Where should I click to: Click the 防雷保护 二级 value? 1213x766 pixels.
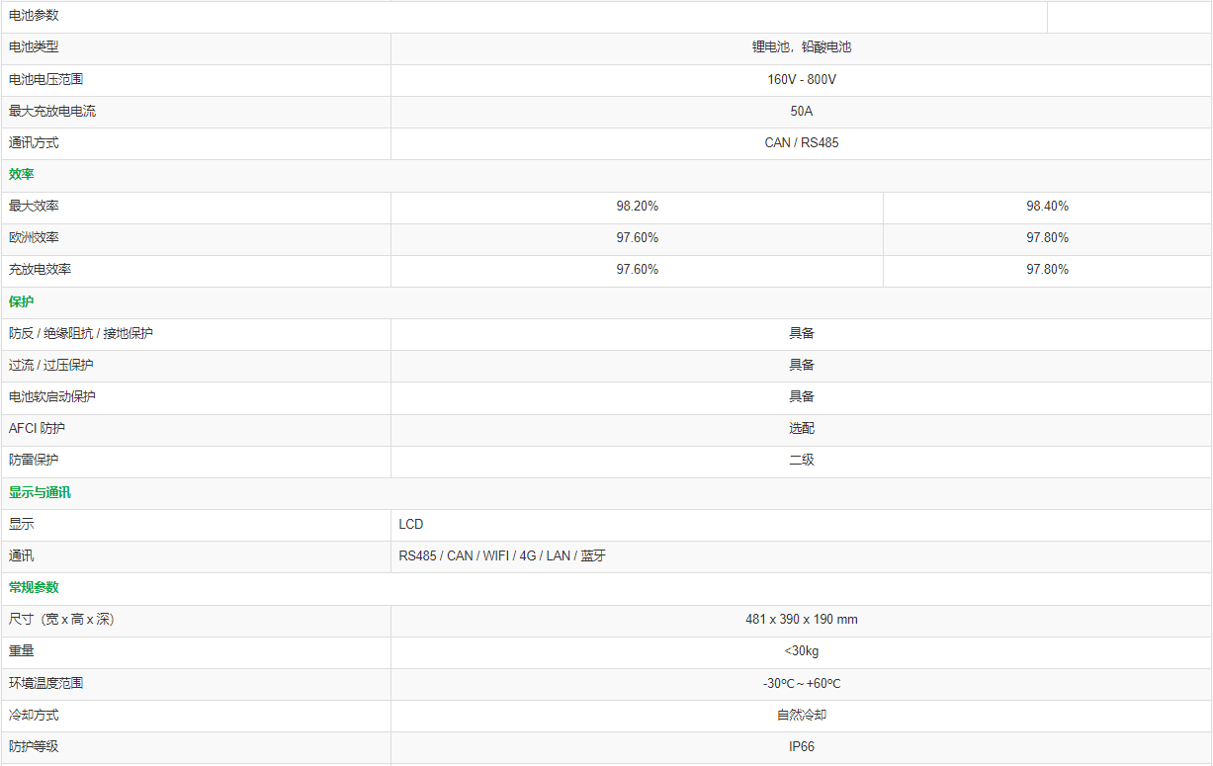(x=801, y=460)
